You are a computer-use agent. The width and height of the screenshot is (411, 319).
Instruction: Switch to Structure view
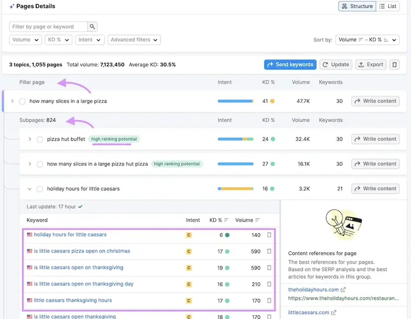357,6
